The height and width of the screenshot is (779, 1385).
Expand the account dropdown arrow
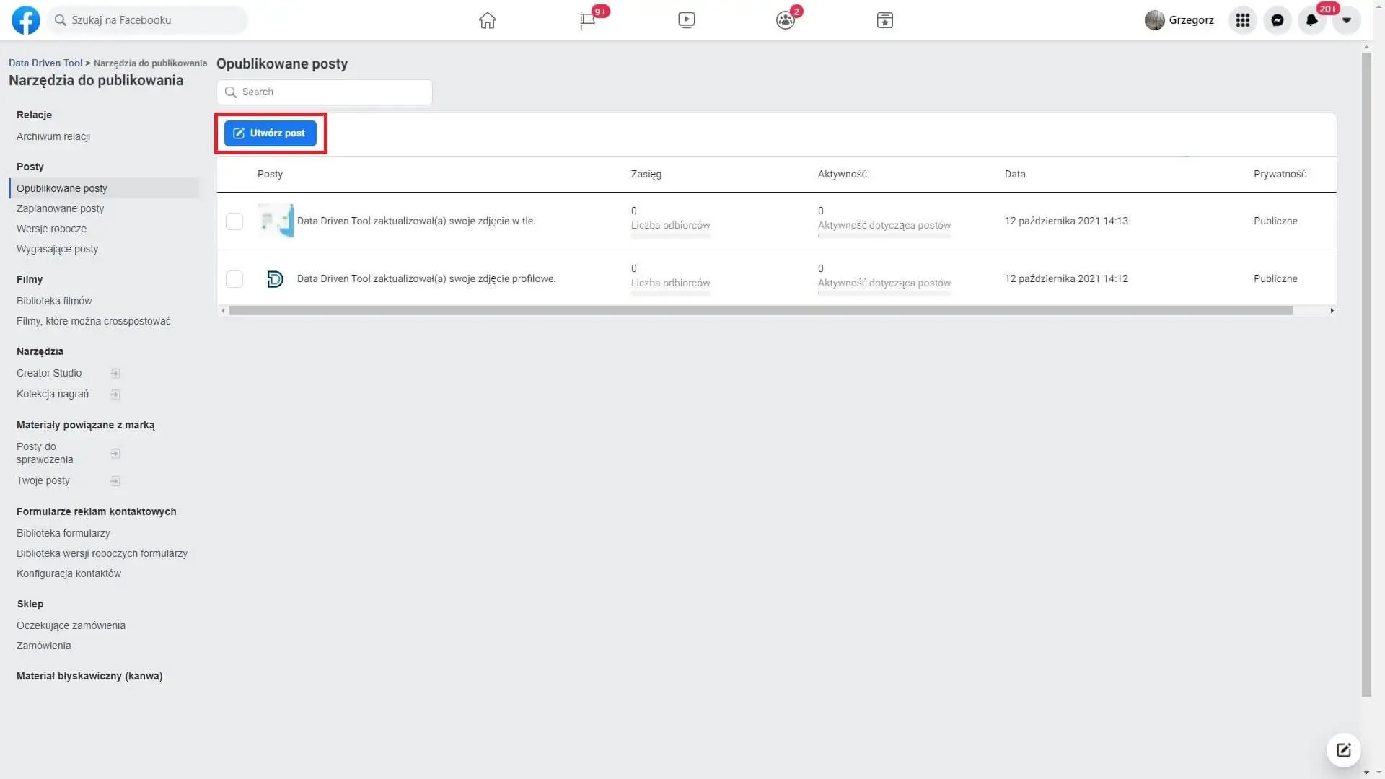coord(1347,20)
